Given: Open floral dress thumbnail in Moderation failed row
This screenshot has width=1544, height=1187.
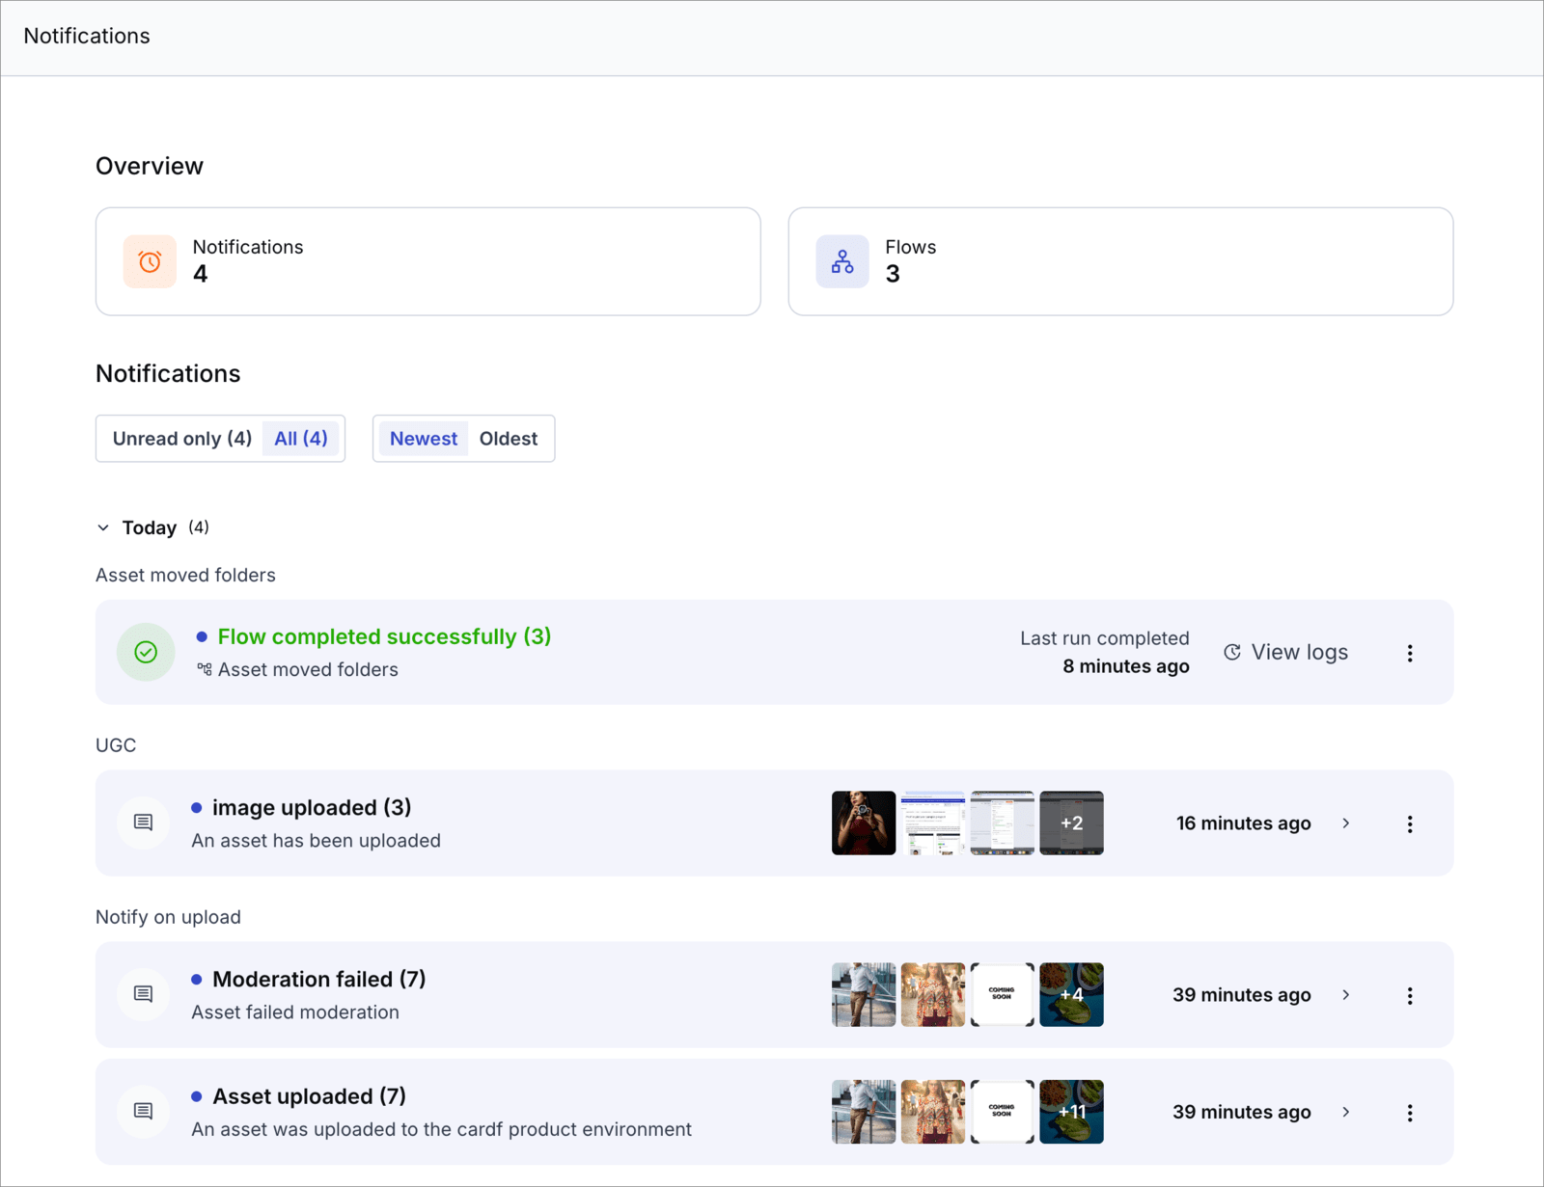Looking at the screenshot, I should tap(933, 995).
